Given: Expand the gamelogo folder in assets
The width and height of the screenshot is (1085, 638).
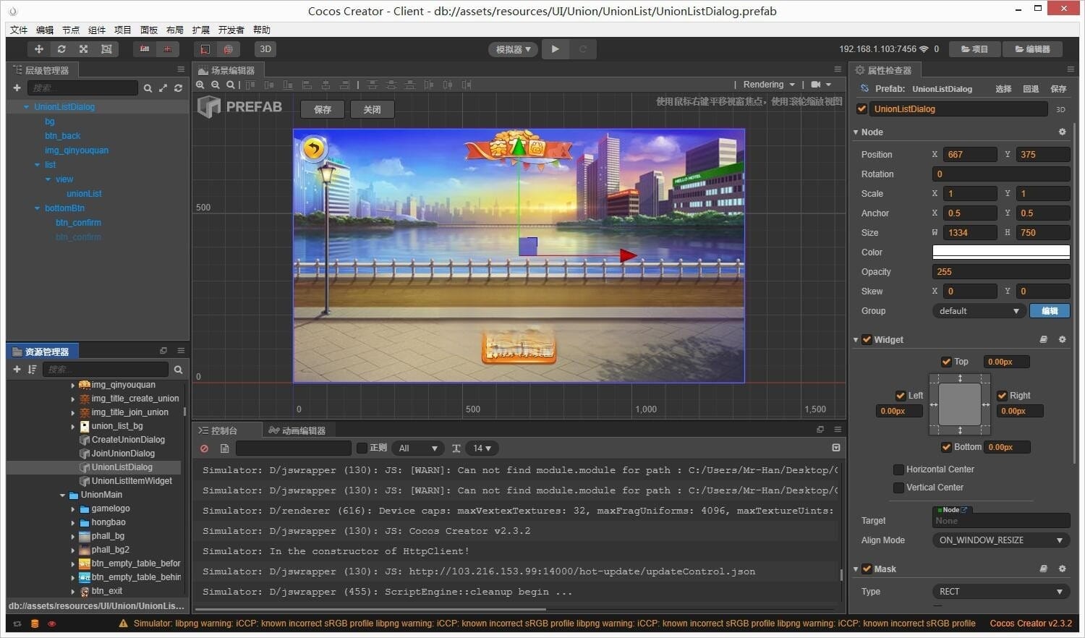Looking at the screenshot, I should pyautogui.click(x=73, y=509).
